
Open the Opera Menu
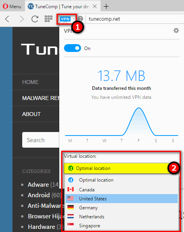click(x=12, y=6)
